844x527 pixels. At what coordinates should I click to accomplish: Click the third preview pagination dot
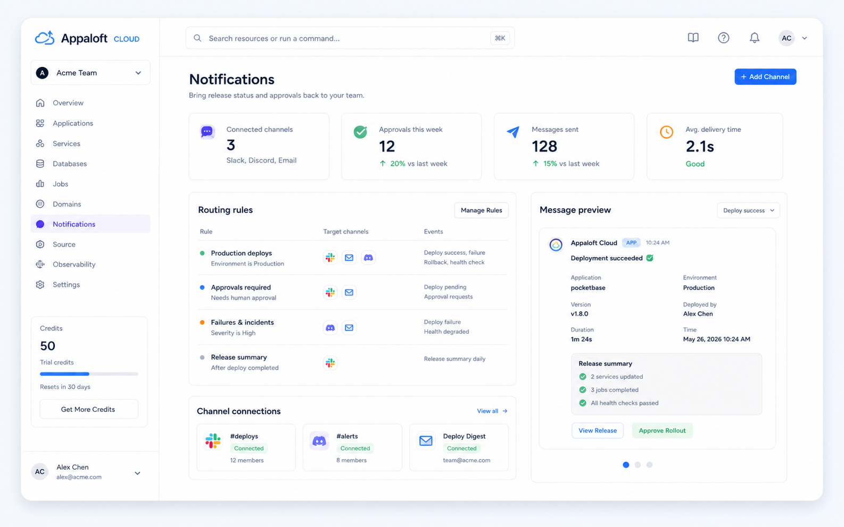pyautogui.click(x=649, y=465)
